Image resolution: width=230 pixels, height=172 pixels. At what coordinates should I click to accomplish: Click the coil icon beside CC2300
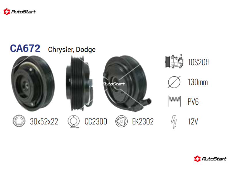(x=74, y=122)
